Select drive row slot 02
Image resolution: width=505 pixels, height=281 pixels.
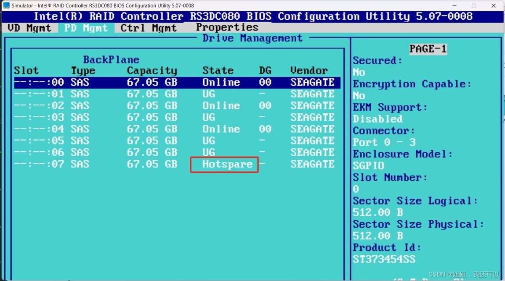coord(177,106)
